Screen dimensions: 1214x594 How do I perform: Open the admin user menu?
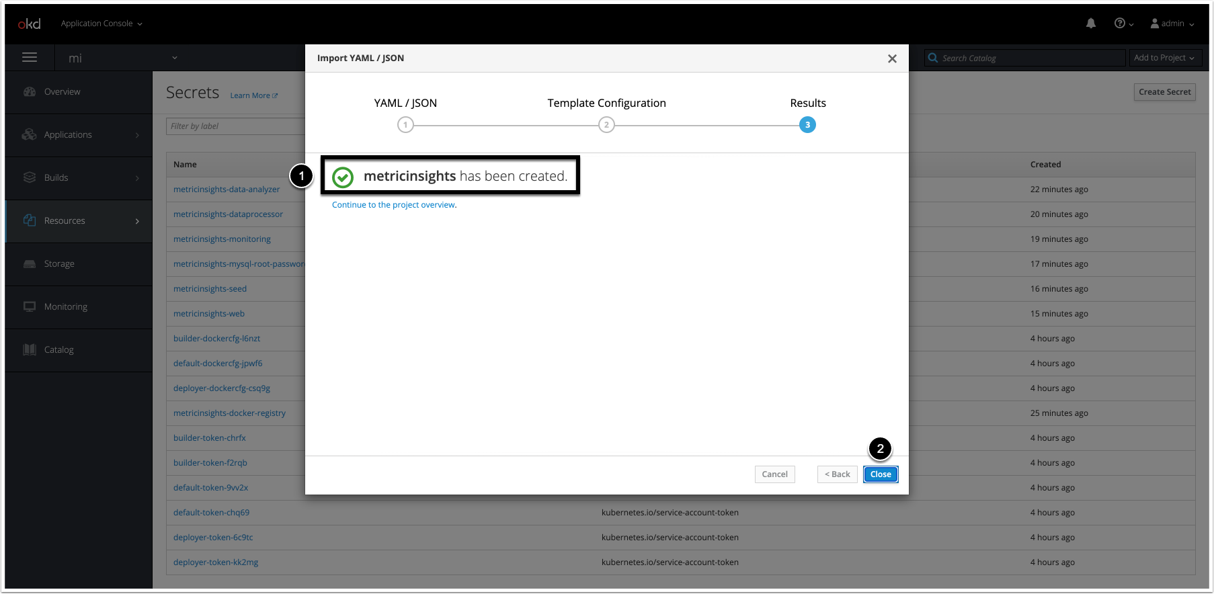coord(1172,24)
